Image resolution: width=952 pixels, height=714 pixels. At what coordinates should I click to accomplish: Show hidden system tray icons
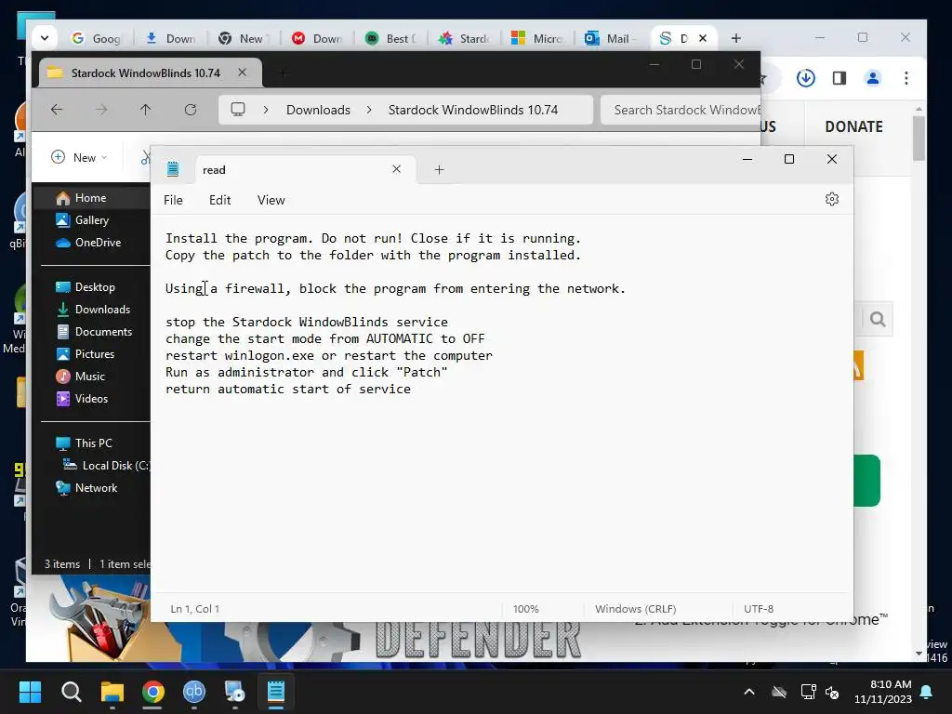(x=749, y=692)
